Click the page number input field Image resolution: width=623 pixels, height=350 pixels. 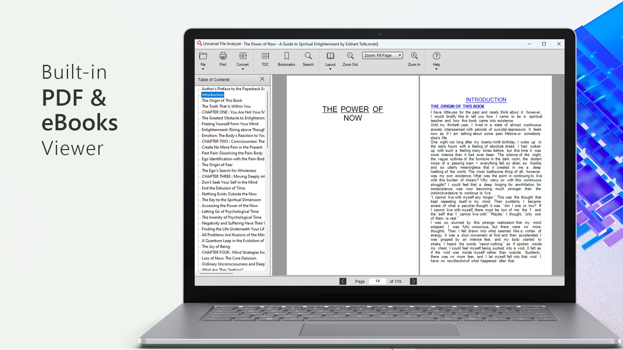click(377, 281)
